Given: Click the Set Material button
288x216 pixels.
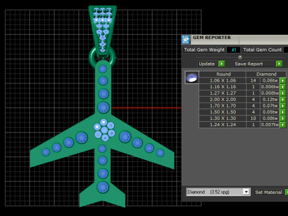Looking at the screenshot, I should pyautogui.click(x=269, y=192).
